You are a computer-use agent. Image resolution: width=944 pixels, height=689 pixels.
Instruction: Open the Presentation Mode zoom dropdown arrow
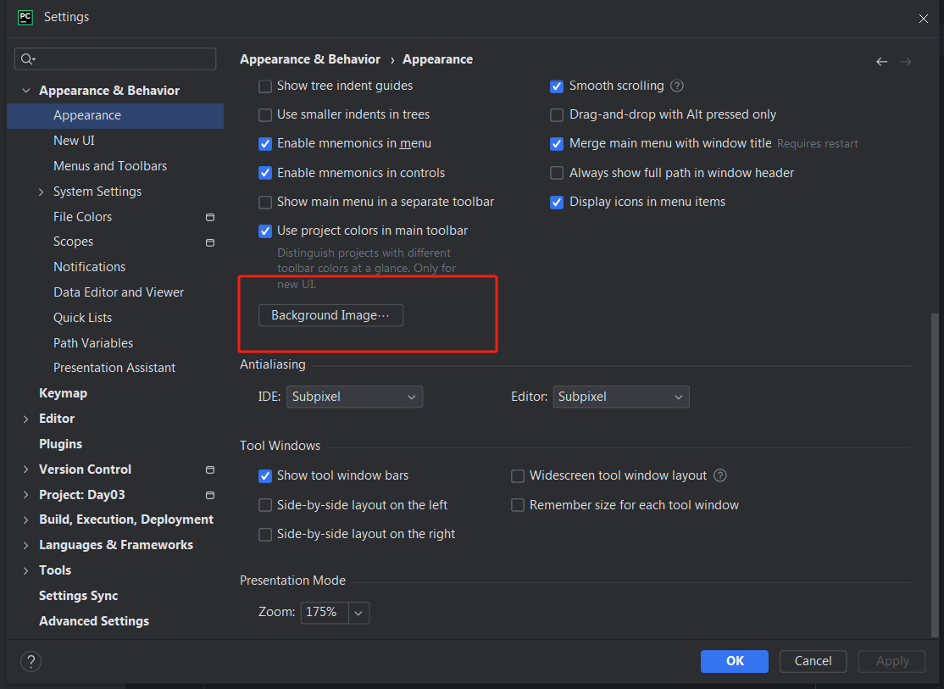(x=358, y=613)
